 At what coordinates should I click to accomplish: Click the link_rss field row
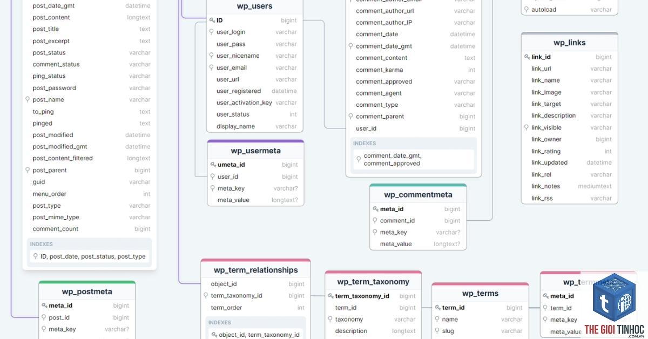point(570,198)
